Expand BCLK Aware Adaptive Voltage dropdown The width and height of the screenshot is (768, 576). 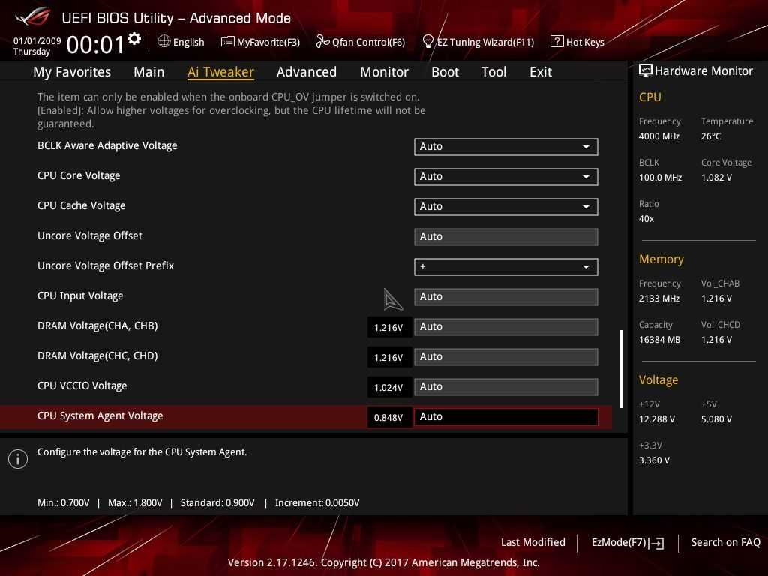(505, 147)
